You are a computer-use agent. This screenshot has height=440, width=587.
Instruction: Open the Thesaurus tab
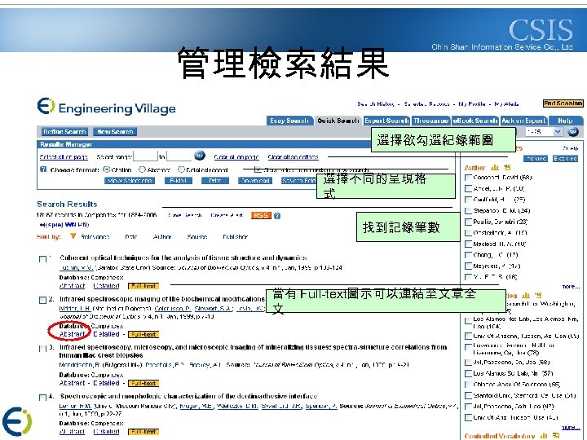pyautogui.click(x=431, y=121)
